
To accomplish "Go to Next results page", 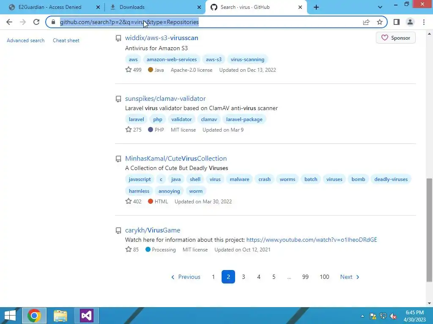I will coord(350,277).
